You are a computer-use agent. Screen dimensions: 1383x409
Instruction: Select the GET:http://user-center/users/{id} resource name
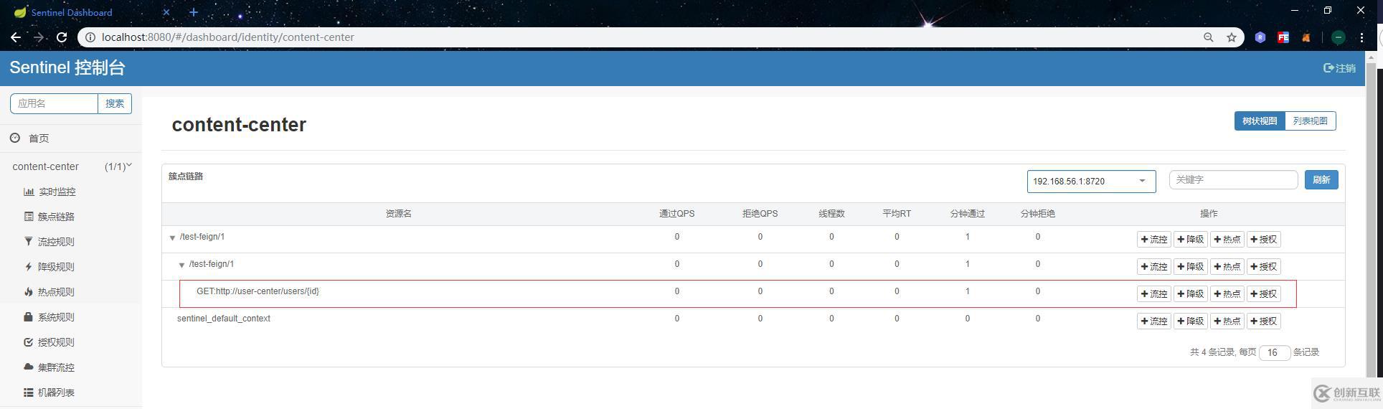pyautogui.click(x=258, y=291)
